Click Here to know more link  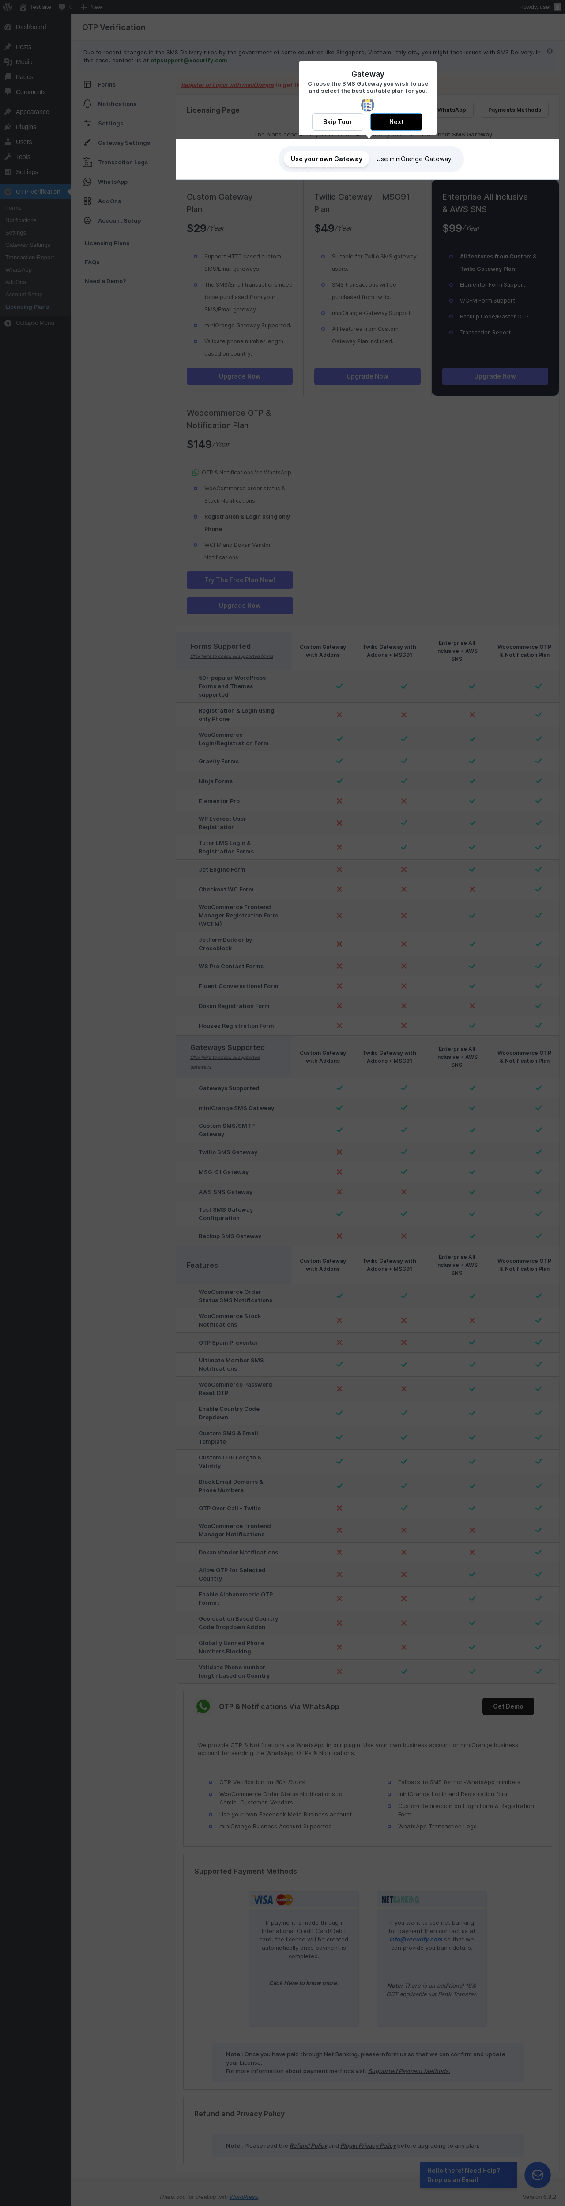[x=283, y=1983]
